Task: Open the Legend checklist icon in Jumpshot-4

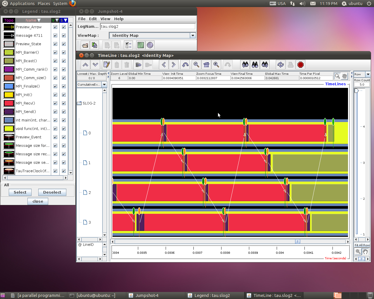Action: pyautogui.click(x=128, y=45)
